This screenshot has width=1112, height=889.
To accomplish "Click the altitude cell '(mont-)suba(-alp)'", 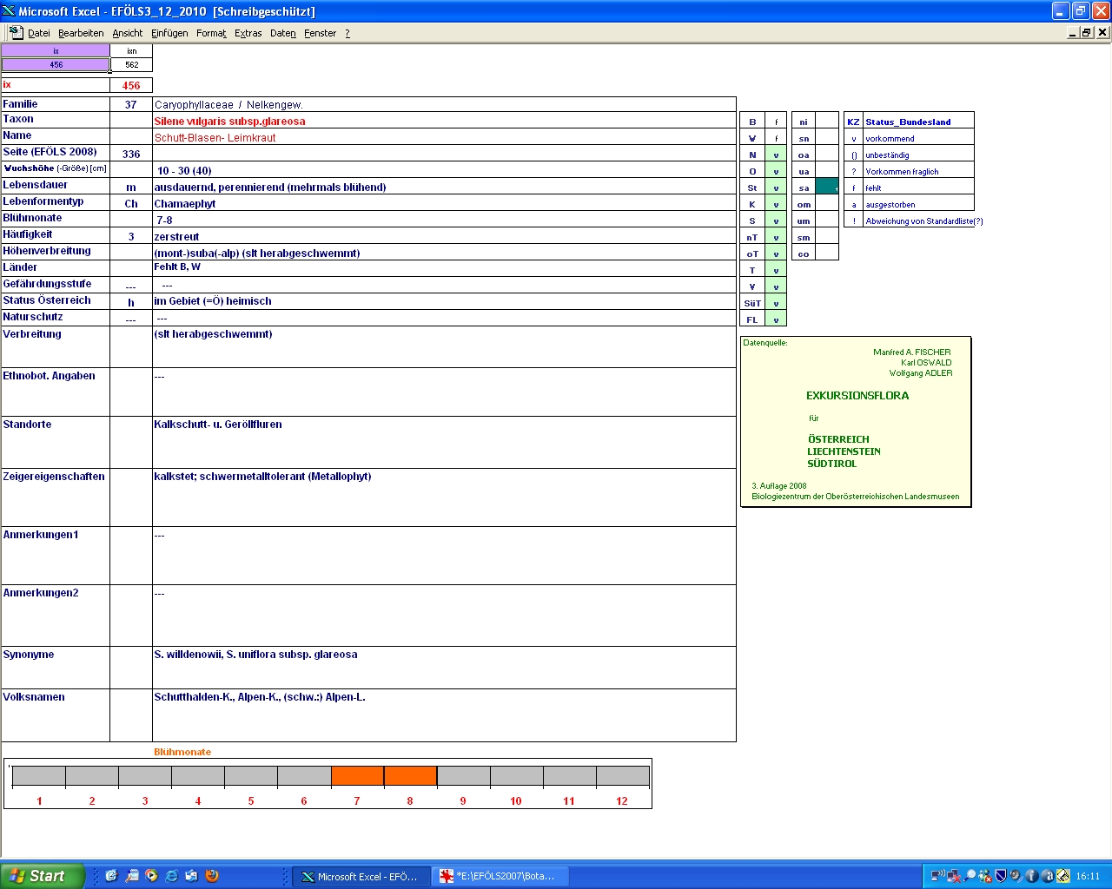I will [x=444, y=253].
